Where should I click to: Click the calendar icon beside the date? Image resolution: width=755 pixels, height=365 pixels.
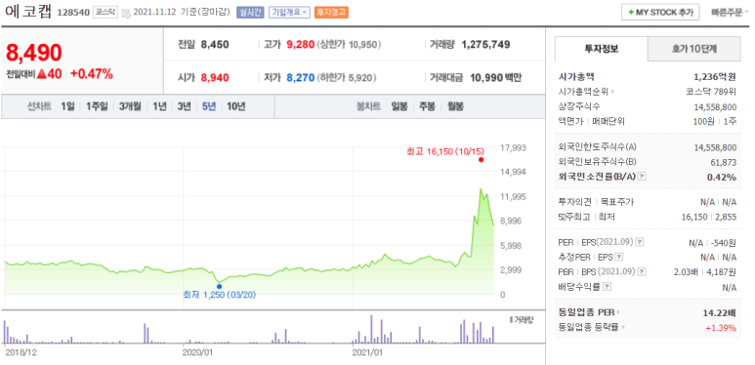pyautogui.click(x=126, y=13)
